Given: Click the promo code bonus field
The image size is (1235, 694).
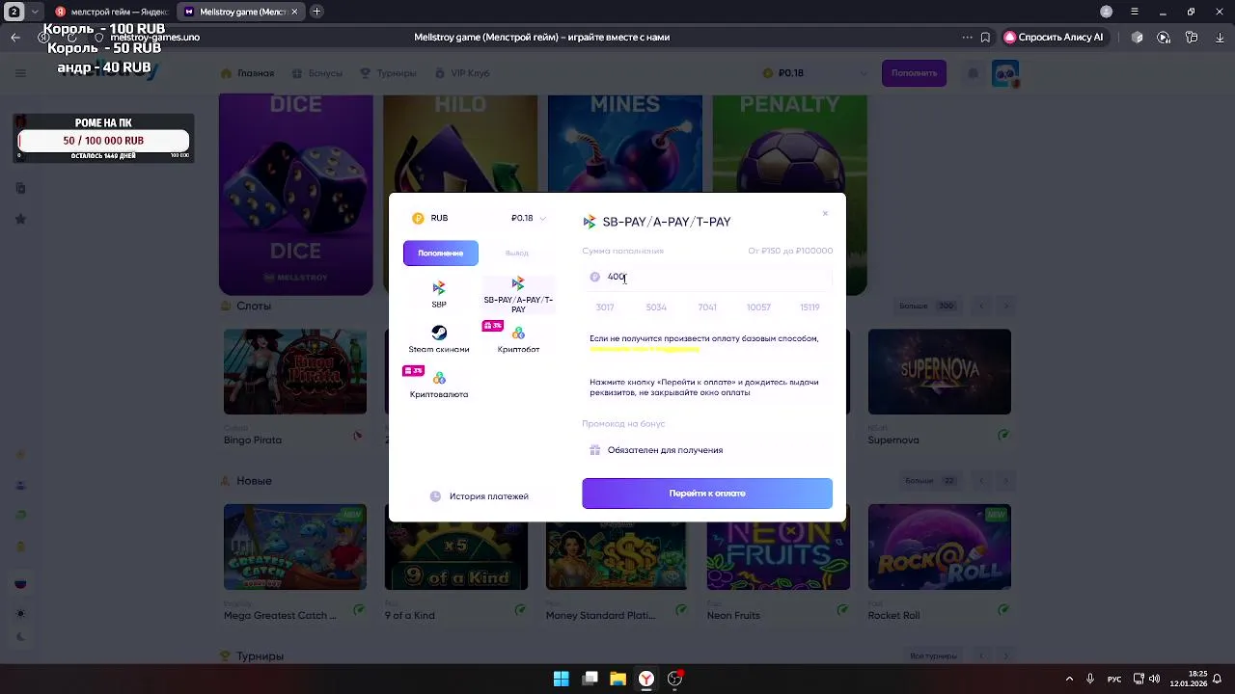Looking at the screenshot, I should (x=707, y=450).
